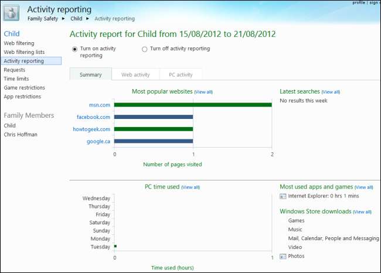The image size is (381, 273).
Task: Select Turn on activity reporting
Action: click(74, 49)
